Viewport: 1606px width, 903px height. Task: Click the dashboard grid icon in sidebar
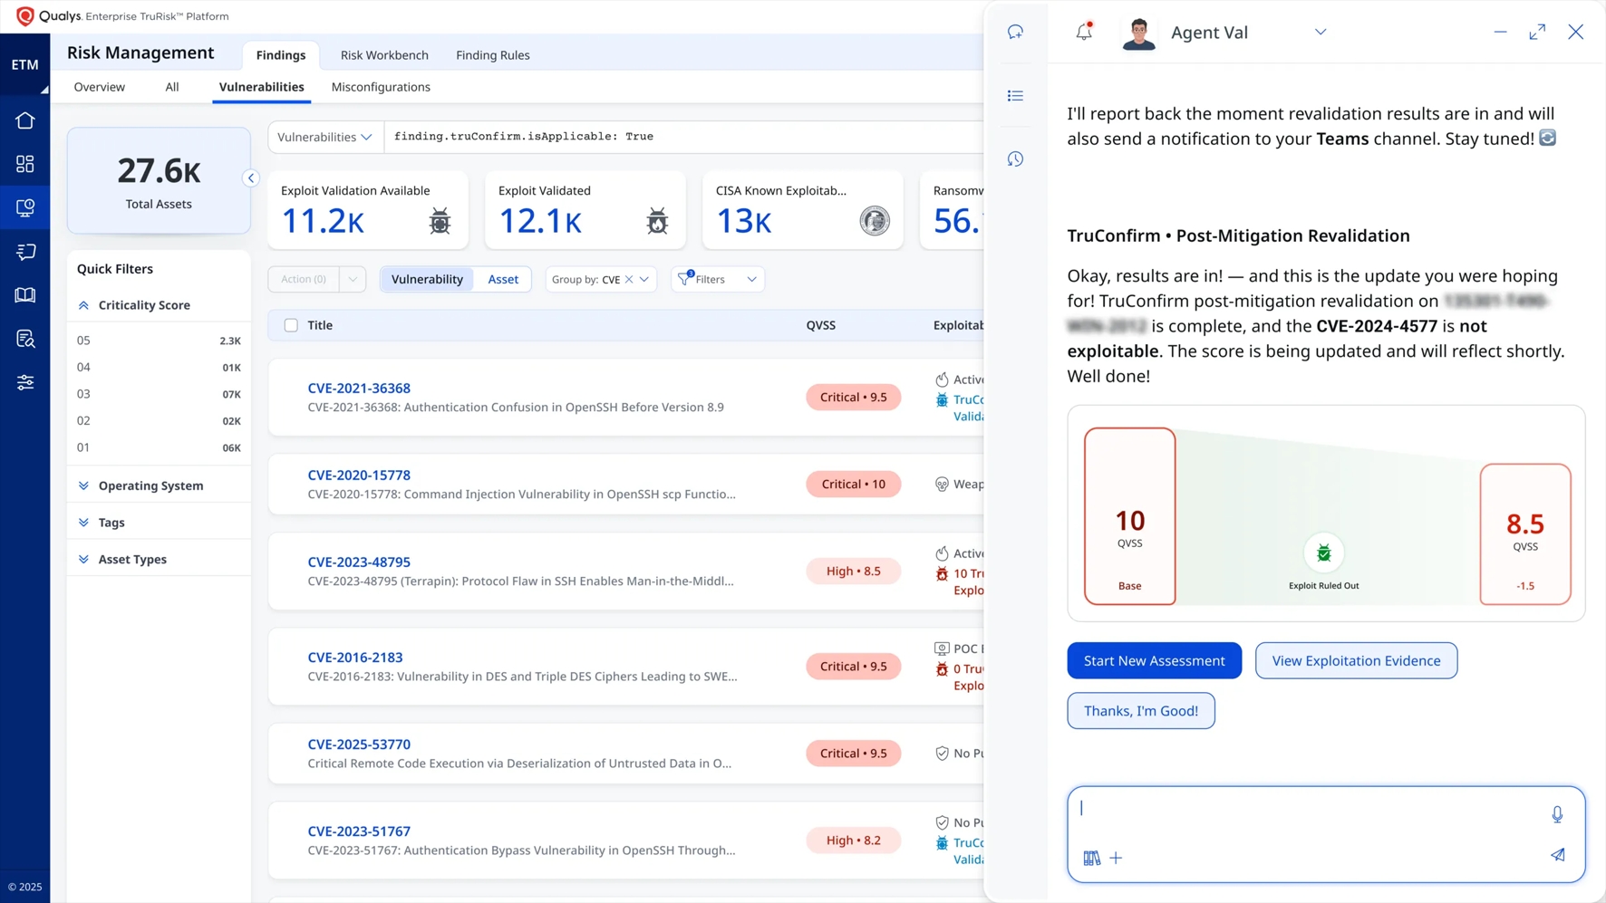point(25,164)
